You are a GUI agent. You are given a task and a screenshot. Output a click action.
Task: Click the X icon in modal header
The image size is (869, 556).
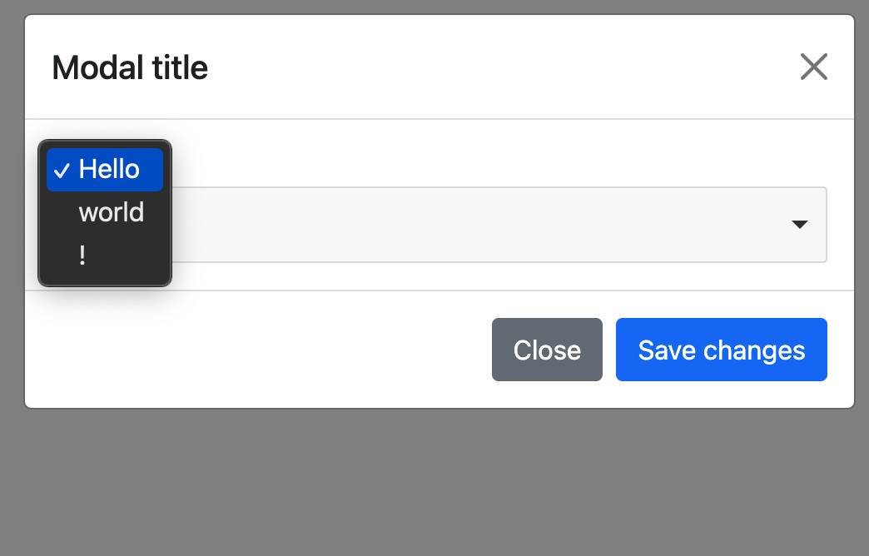pyautogui.click(x=813, y=67)
